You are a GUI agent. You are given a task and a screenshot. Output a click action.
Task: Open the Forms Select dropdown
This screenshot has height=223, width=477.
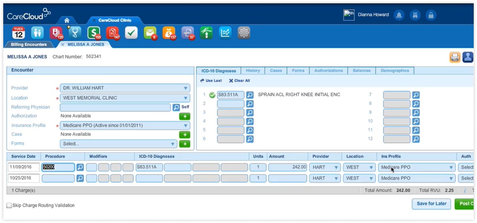[173, 144]
